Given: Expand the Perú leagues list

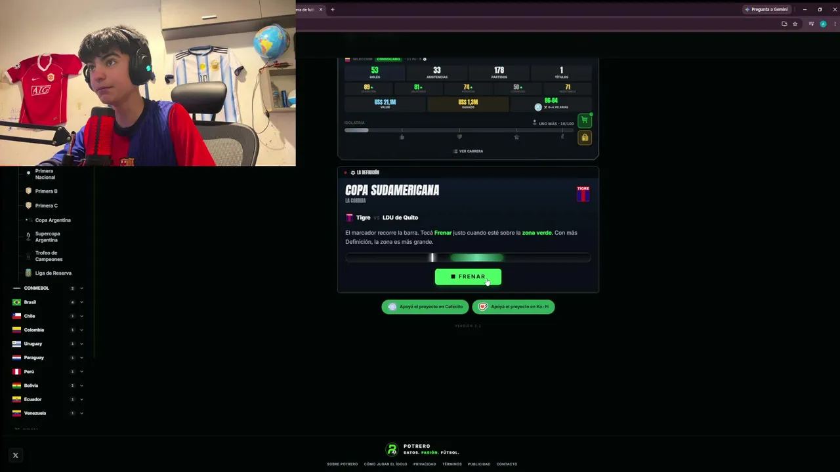Looking at the screenshot, I should (x=81, y=372).
